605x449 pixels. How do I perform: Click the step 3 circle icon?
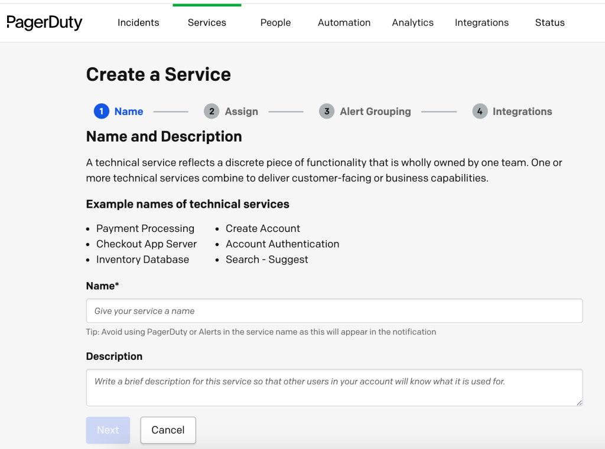pos(326,112)
